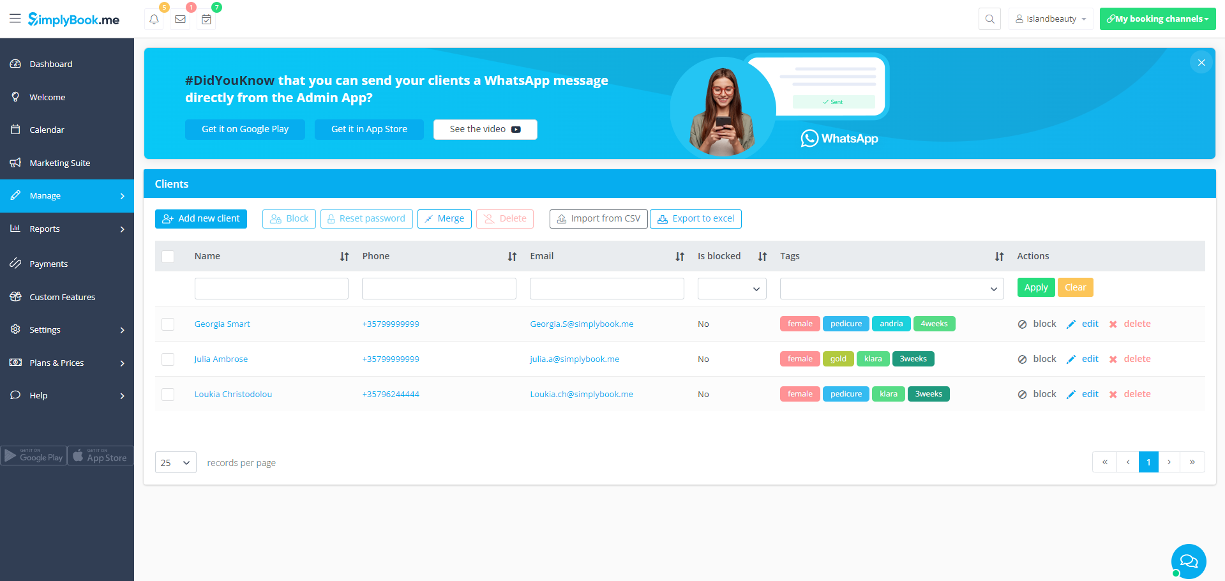Block Loukia Christodolou using block action
The image size is (1225, 581).
click(x=1037, y=394)
